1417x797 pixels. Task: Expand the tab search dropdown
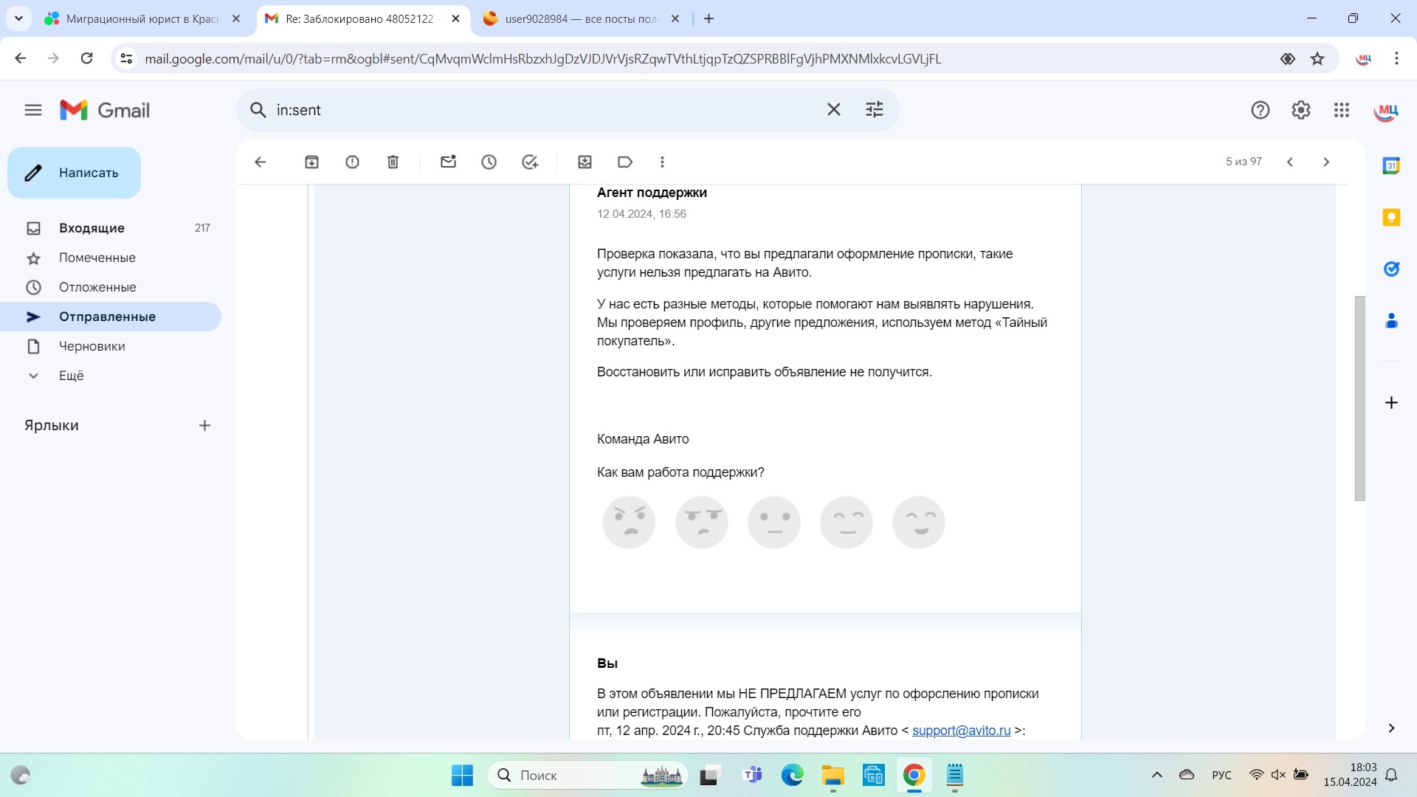click(x=18, y=19)
